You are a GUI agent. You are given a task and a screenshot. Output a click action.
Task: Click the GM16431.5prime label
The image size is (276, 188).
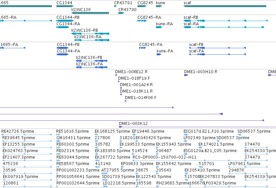coord(73,138)
